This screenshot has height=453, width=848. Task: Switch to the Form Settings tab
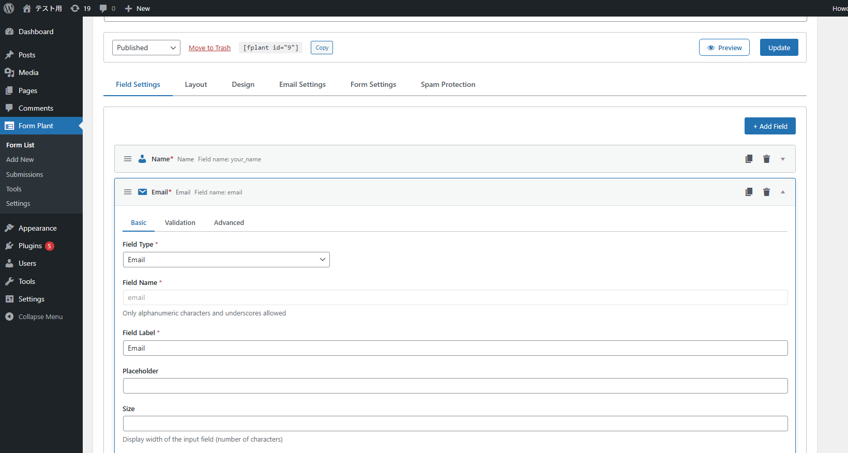(x=373, y=84)
